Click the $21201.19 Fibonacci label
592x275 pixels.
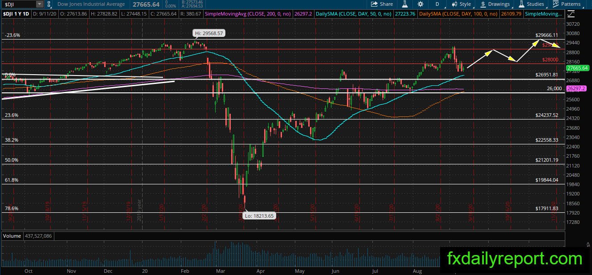click(x=547, y=160)
